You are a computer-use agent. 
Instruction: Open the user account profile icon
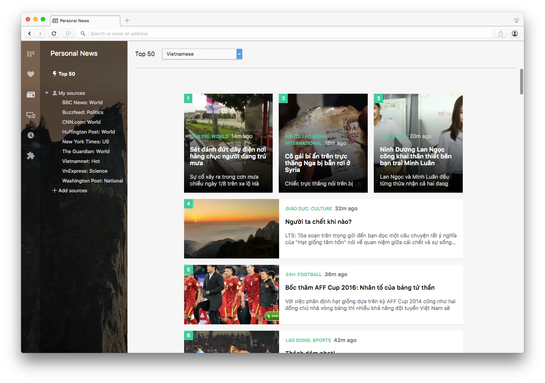pos(514,33)
